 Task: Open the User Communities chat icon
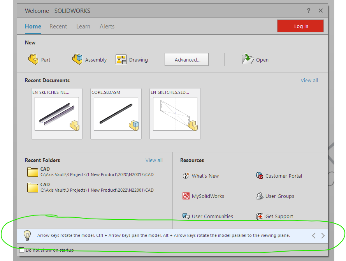186,216
